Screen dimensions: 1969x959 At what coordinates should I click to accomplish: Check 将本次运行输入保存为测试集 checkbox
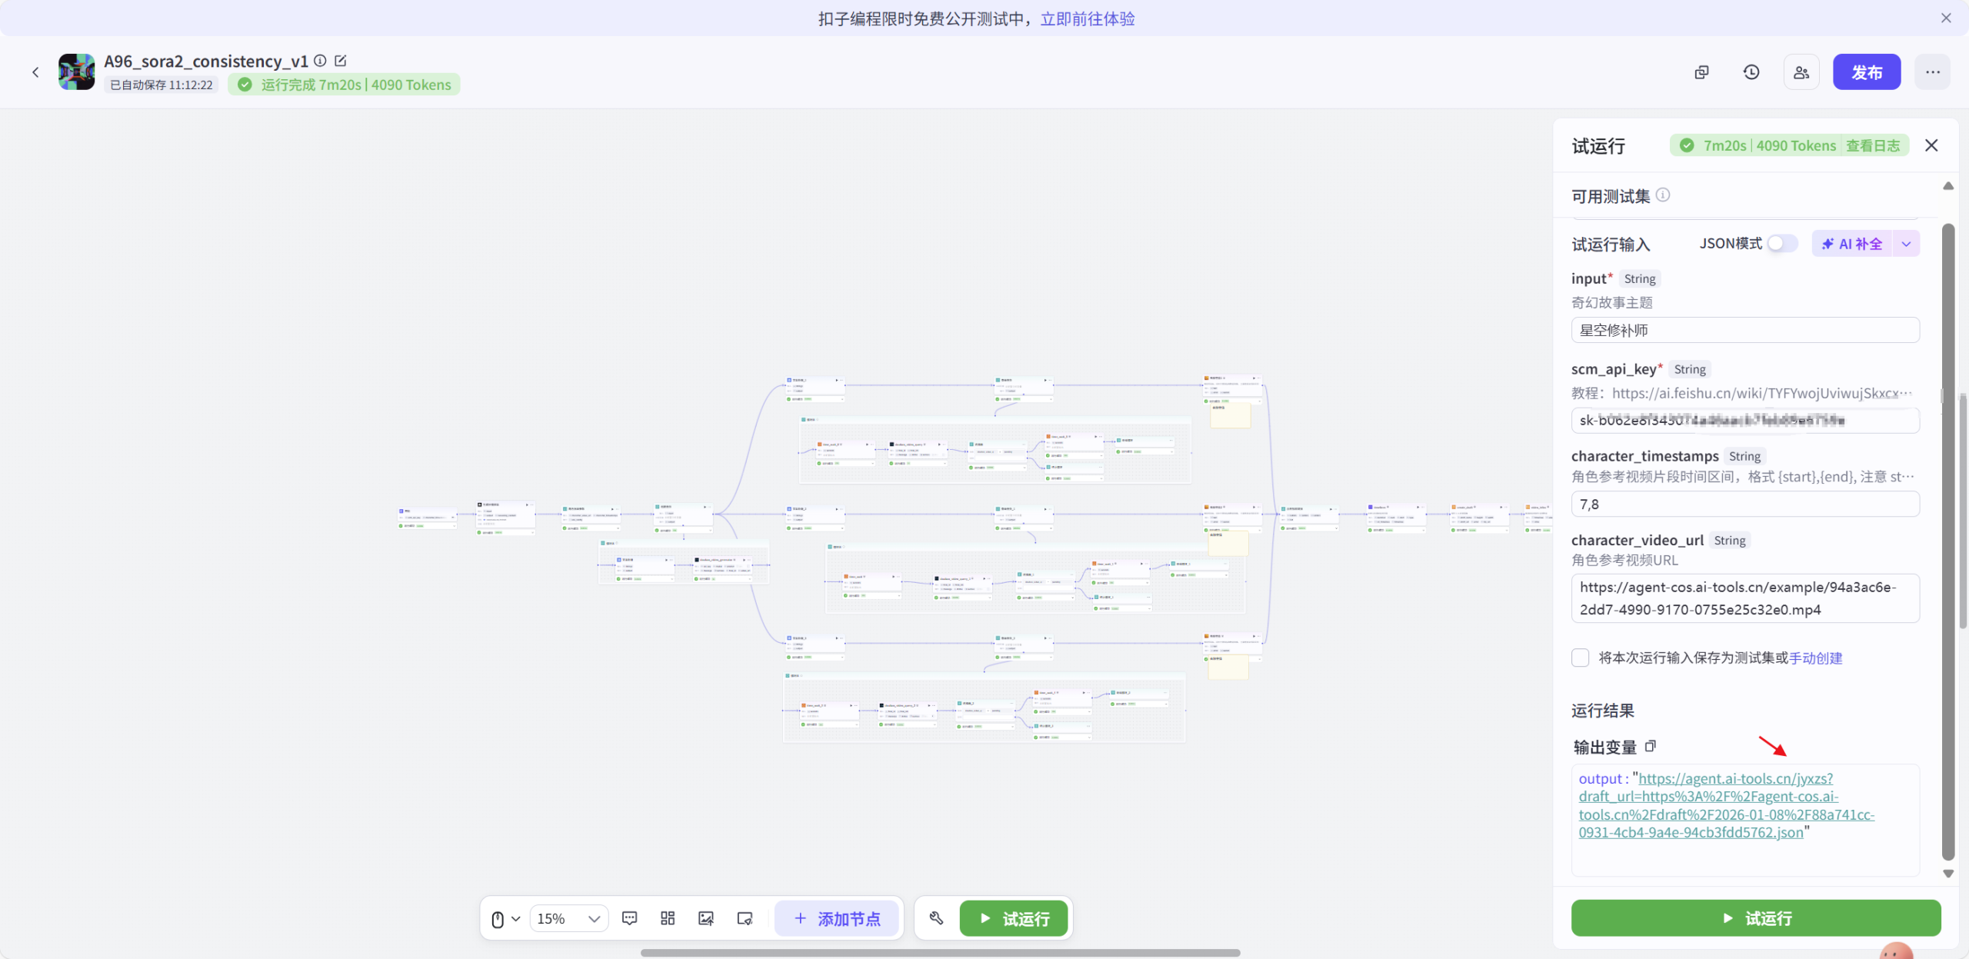point(1581,658)
